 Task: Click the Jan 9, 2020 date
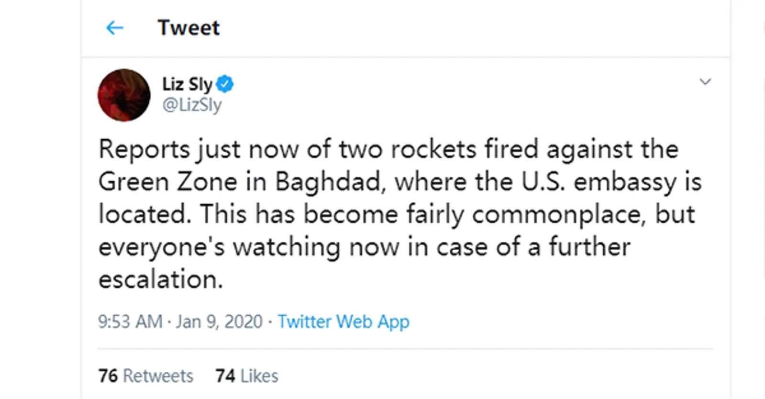[219, 321]
